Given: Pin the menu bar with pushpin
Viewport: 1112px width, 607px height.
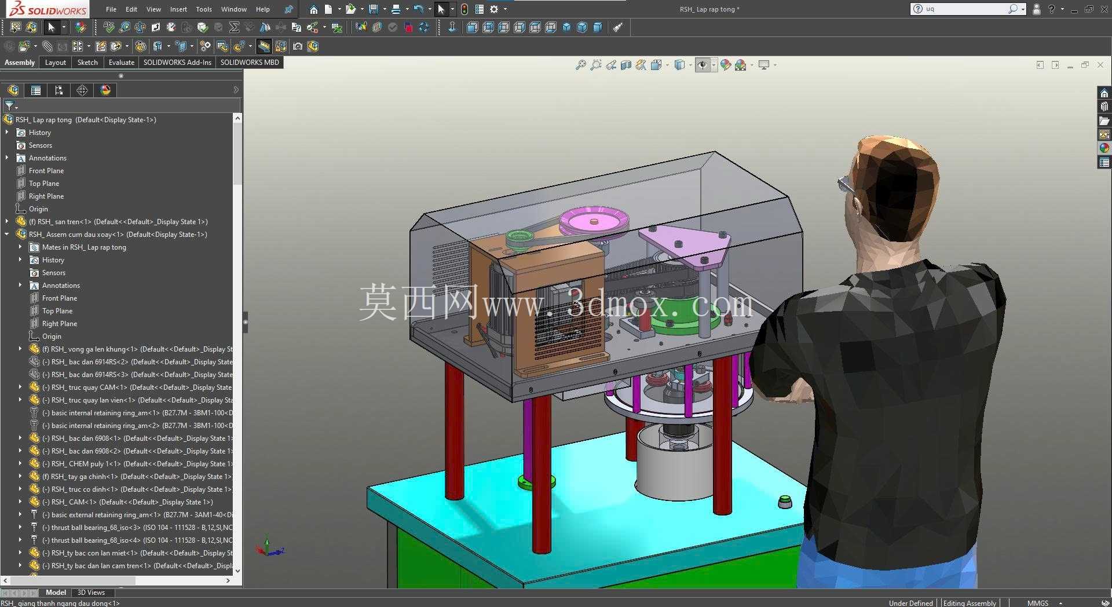Looking at the screenshot, I should pos(288,9).
